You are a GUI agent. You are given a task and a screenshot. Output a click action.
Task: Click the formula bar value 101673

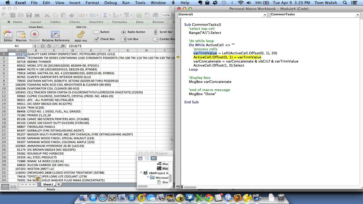click(x=75, y=46)
